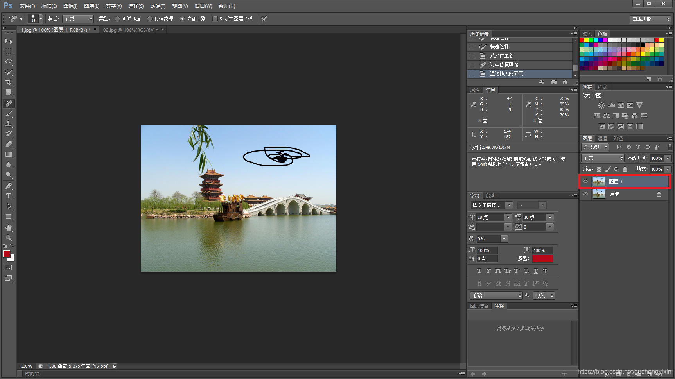Open the Opacity (不透明度) slider dropdown
This screenshot has height=379, width=675.
click(668, 158)
